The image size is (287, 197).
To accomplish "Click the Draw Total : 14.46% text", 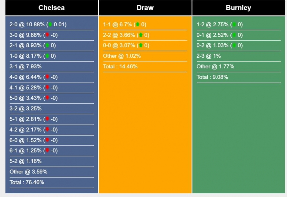I will [120, 67].
